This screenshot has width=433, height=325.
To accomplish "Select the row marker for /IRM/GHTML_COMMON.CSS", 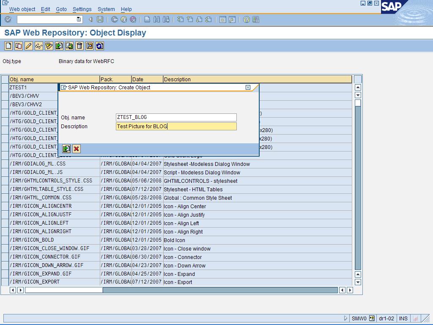I will (5, 198).
